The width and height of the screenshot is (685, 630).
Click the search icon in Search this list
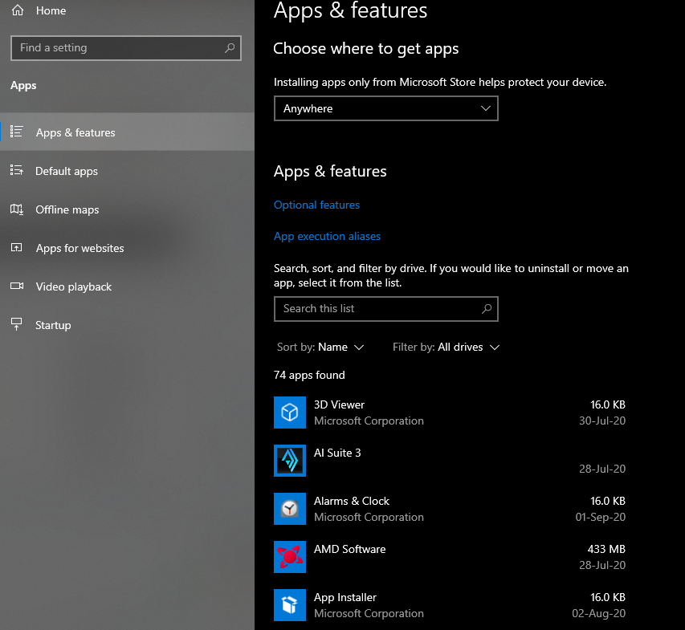click(x=486, y=309)
